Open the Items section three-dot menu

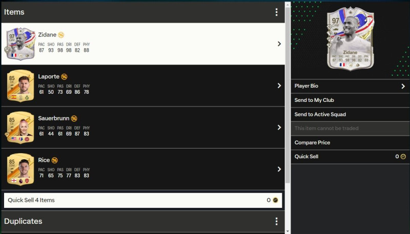[x=276, y=12]
